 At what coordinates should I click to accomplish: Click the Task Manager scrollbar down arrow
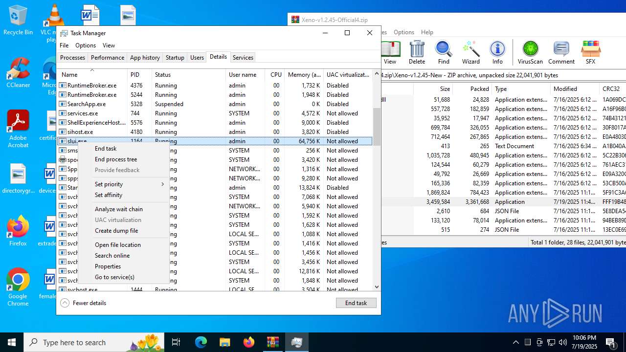click(377, 287)
